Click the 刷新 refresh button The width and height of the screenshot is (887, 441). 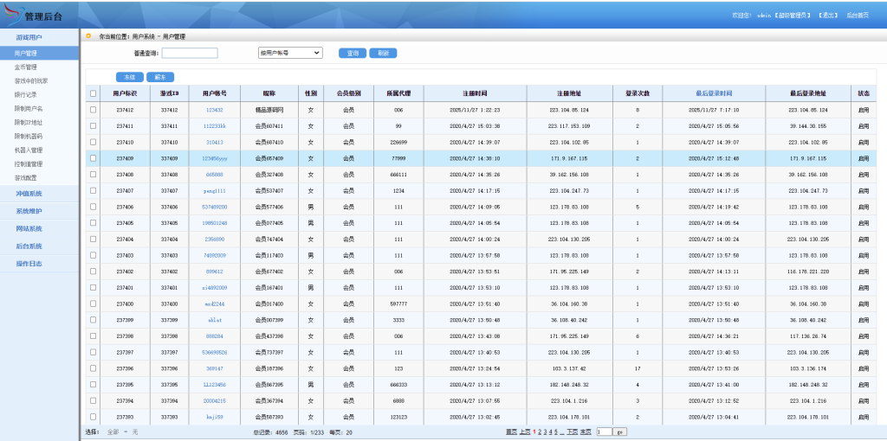(383, 53)
